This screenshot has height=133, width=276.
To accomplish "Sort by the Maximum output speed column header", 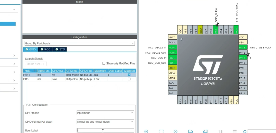I will coord(101,71).
